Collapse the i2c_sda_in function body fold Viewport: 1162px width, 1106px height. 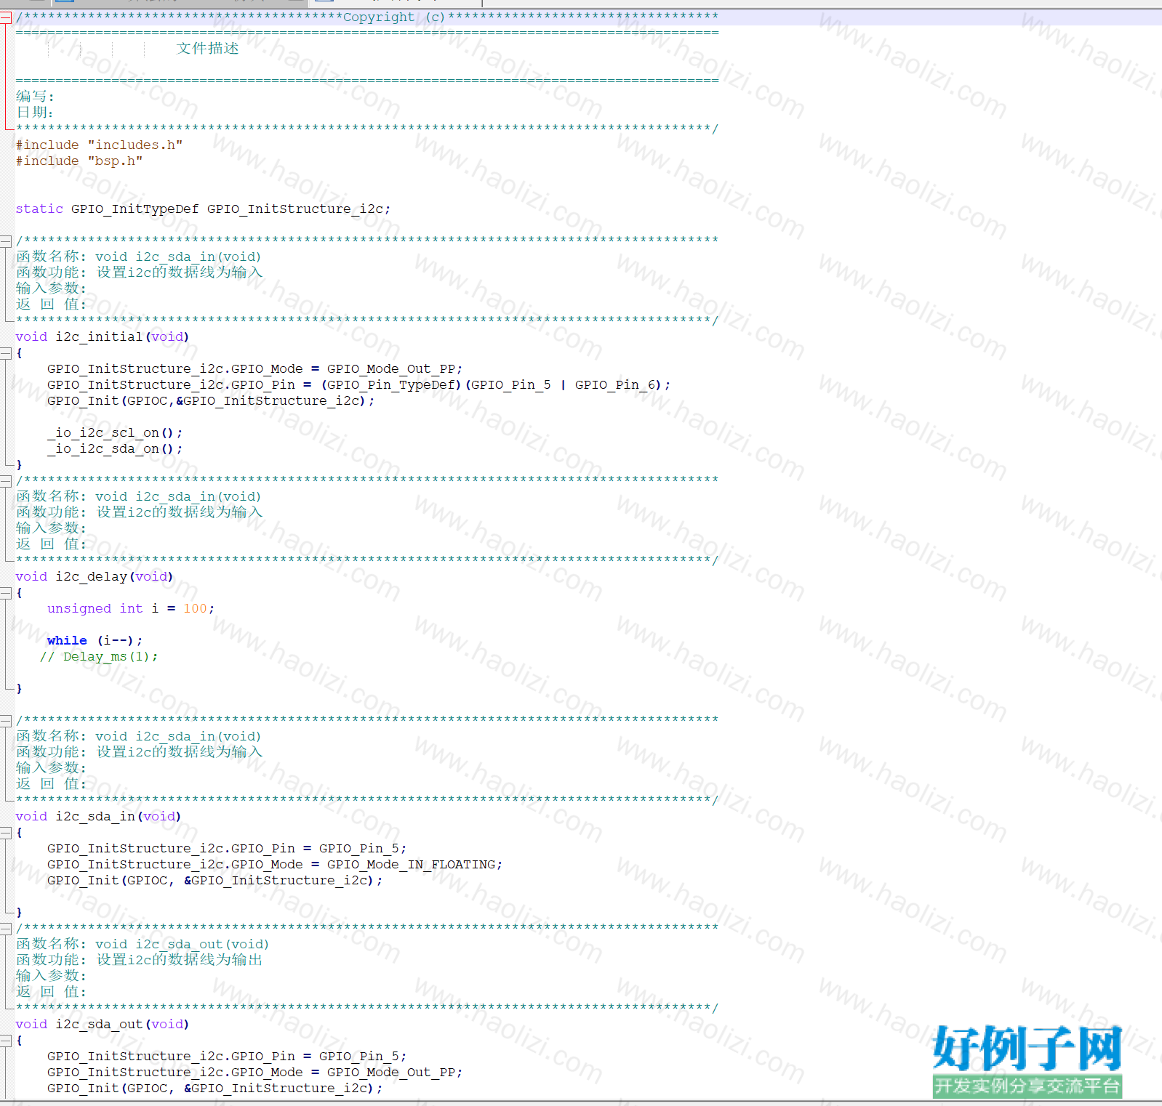point(6,833)
